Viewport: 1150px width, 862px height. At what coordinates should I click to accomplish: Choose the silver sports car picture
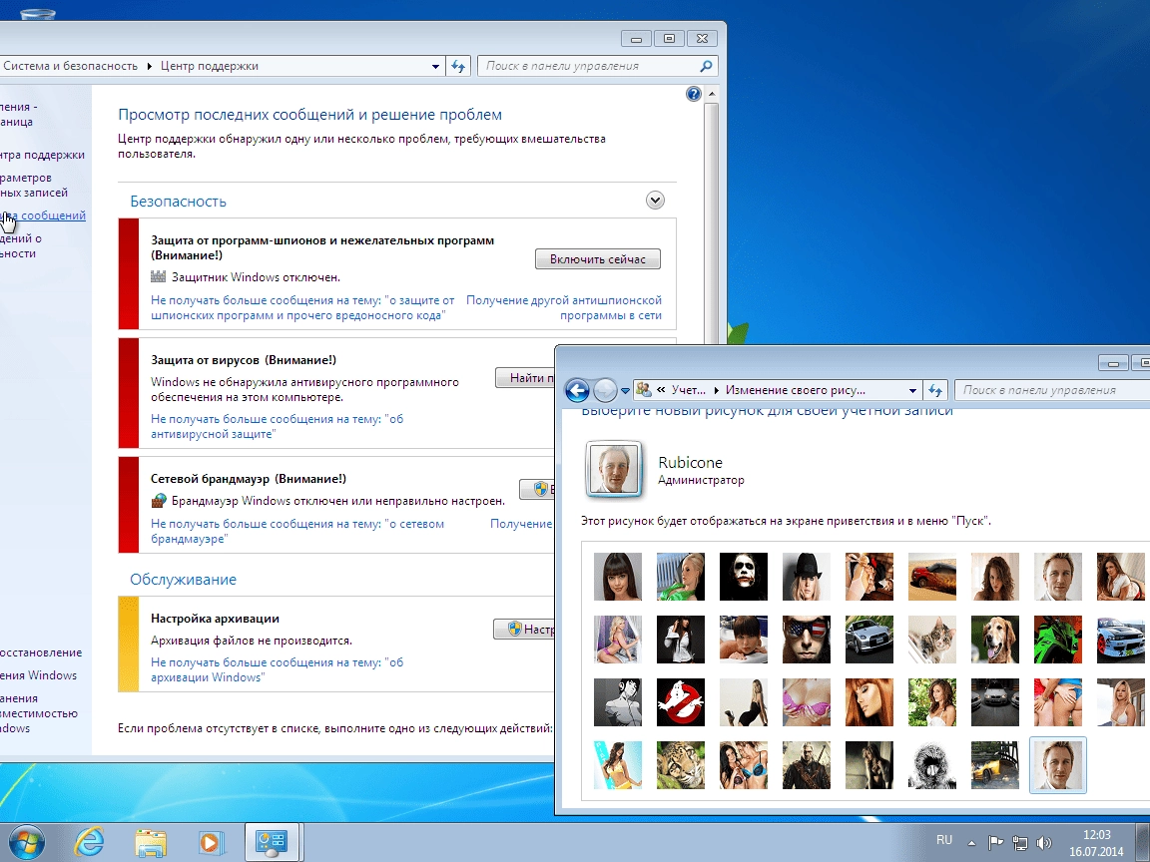[x=869, y=640]
